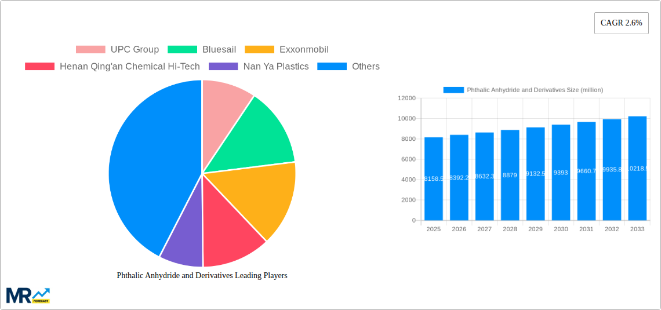Click the 12000 y-axis label
This screenshot has height=310, width=661.
[x=406, y=98]
